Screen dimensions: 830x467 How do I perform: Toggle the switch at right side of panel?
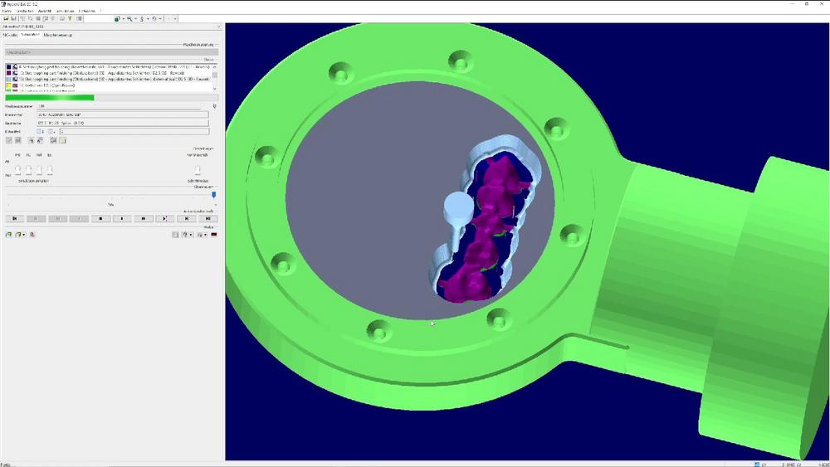click(198, 170)
